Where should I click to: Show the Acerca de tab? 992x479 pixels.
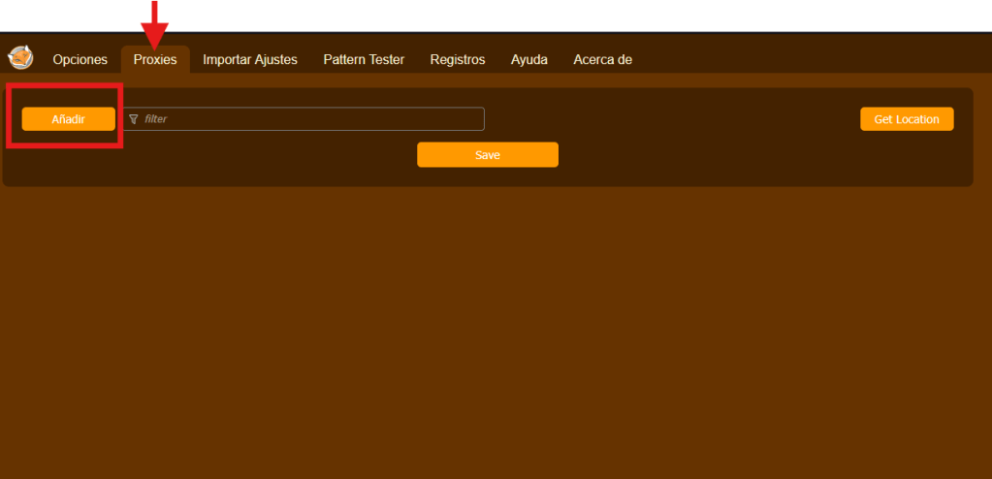(x=602, y=60)
